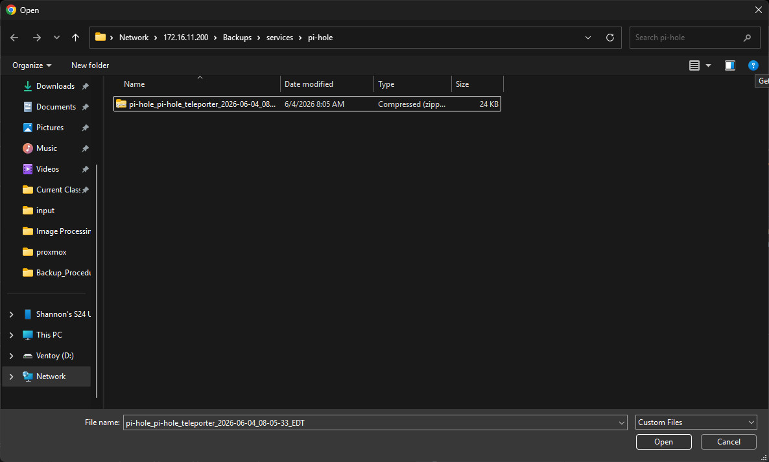
Task: Open the view options dropdown arrow
Action: point(708,65)
